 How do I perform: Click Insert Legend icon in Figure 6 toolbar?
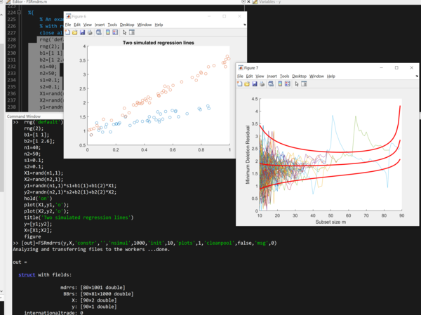115,32
